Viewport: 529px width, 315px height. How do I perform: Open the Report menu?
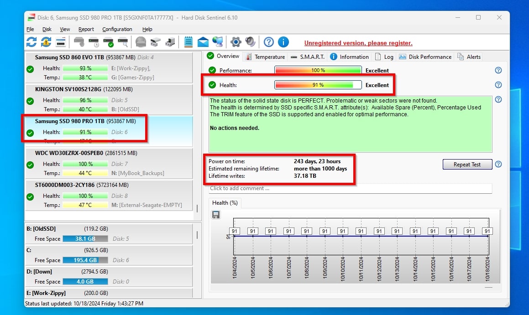[86, 29]
